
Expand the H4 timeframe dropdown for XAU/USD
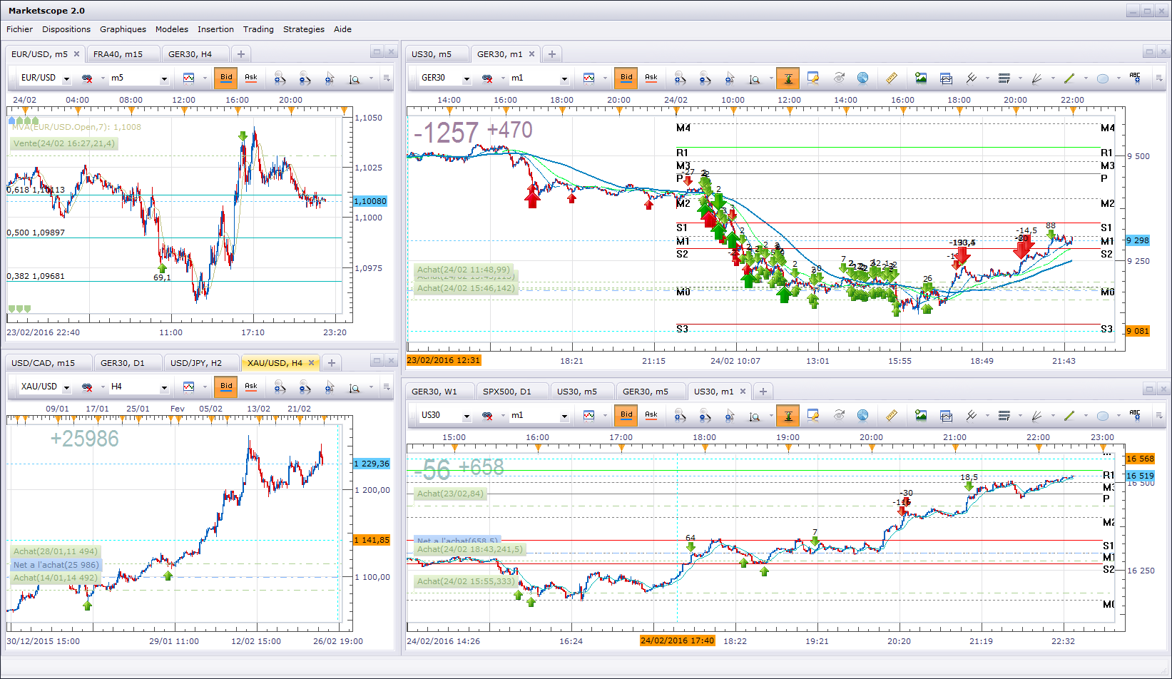tap(163, 387)
